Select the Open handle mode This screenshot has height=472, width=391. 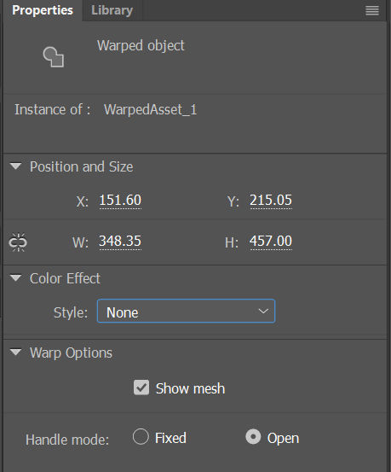point(253,437)
